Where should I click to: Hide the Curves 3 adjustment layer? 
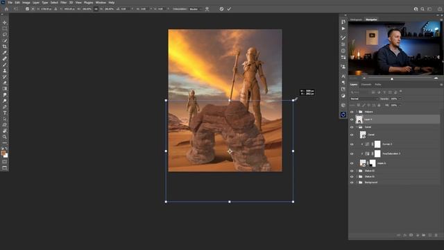pyautogui.click(x=352, y=144)
